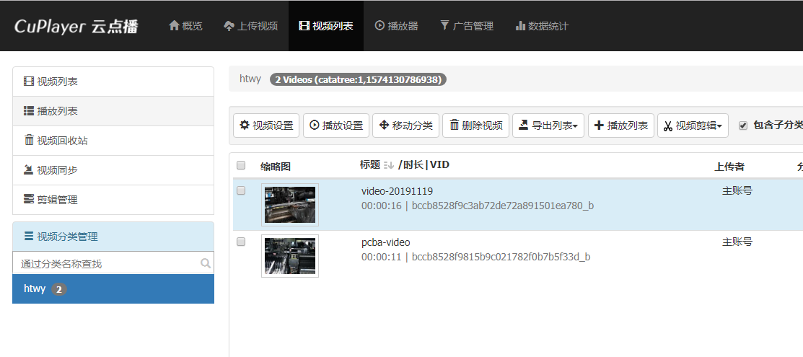Click the move arrows icon in 移动分类
This screenshot has height=357, width=803.
click(384, 125)
